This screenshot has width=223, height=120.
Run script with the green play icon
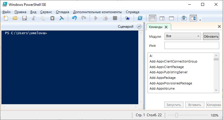(x=96, y=18)
